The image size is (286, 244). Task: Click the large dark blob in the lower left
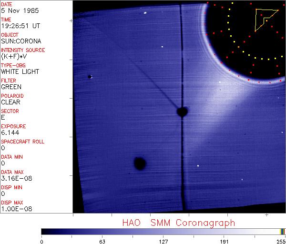point(140,163)
